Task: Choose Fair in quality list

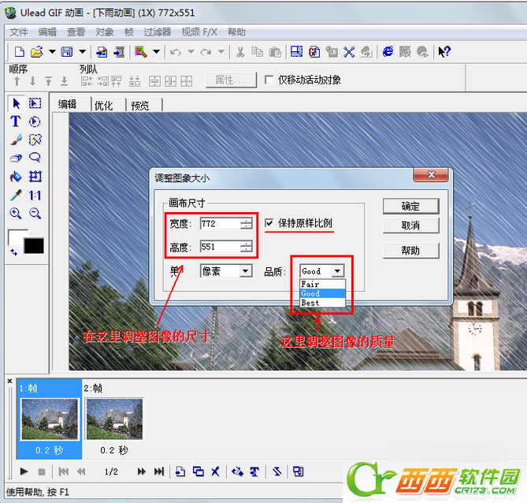Action: pos(322,284)
